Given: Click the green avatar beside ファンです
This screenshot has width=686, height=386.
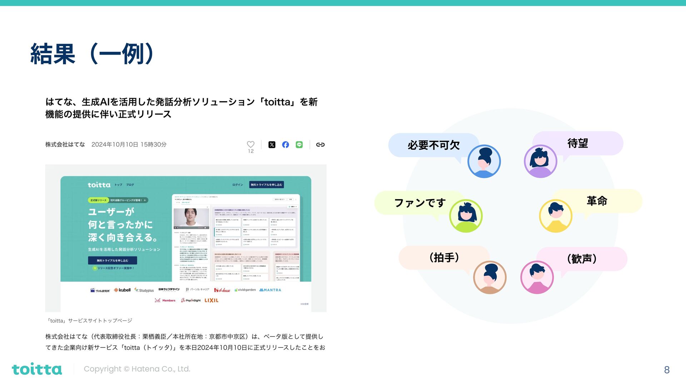Looking at the screenshot, I should 466,216.
